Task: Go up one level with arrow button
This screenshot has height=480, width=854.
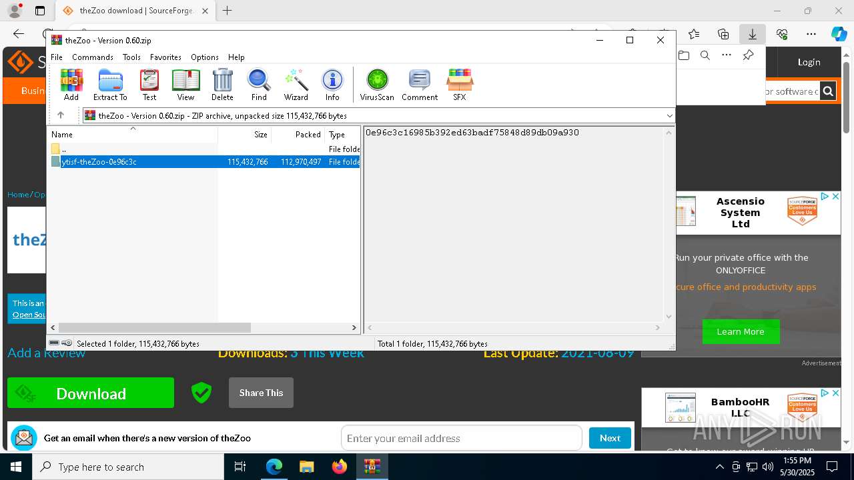Action: (x=60, y=115)
